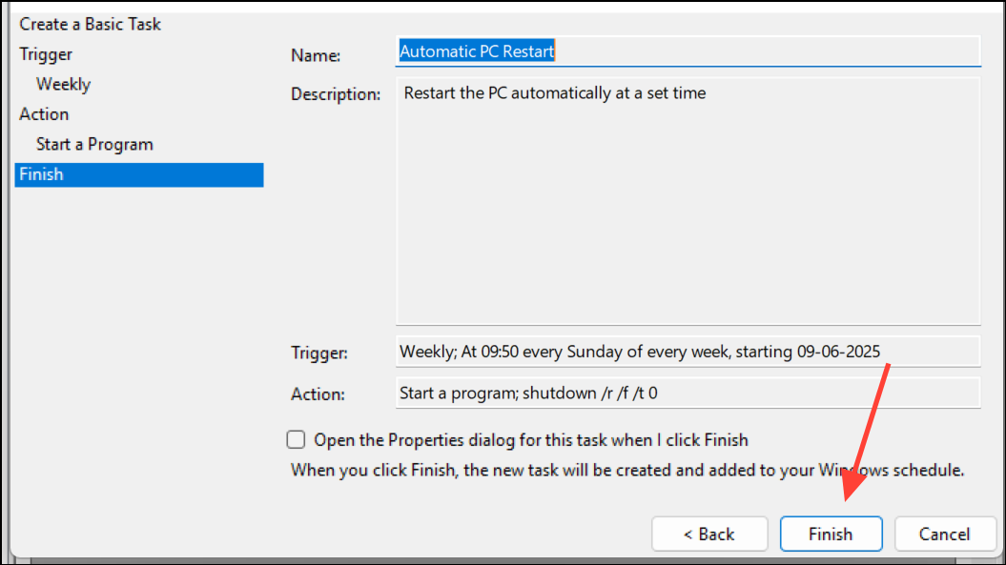
Task: Open the "Trigger" step in the left pane
Action: [45, 54]
